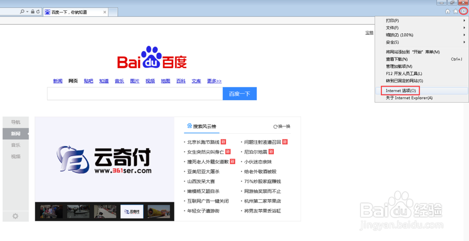Open the 年轻女子遭游街 headline
The width and height of the screenshot is (469, 241).
click(204, 211)
